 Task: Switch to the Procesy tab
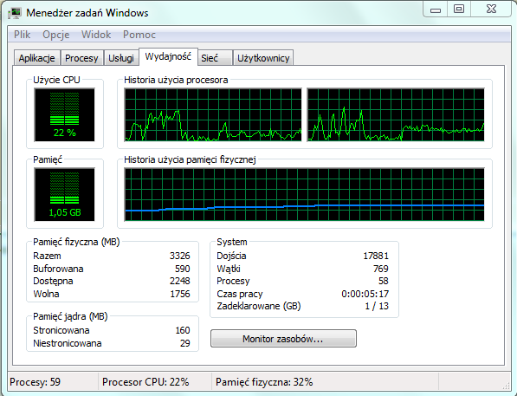pyautogui.click(x=81, y=58)
